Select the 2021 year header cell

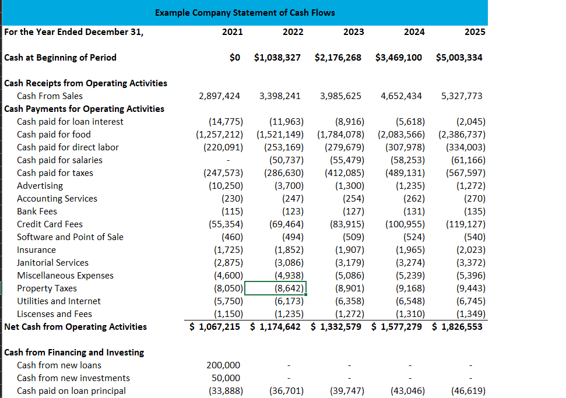click(233, 31)
